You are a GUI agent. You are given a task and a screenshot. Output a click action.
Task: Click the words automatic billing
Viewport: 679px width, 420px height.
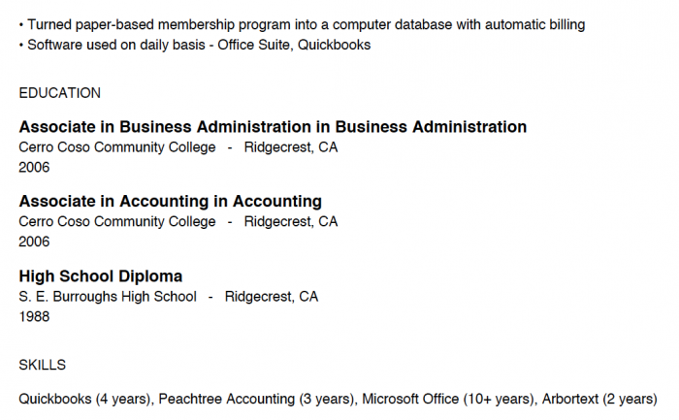[534, 24]
